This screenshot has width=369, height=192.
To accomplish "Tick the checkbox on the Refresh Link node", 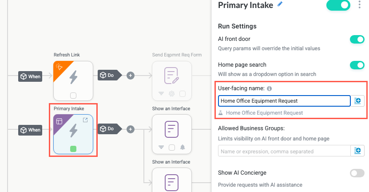I will click(x=73, y=95).
